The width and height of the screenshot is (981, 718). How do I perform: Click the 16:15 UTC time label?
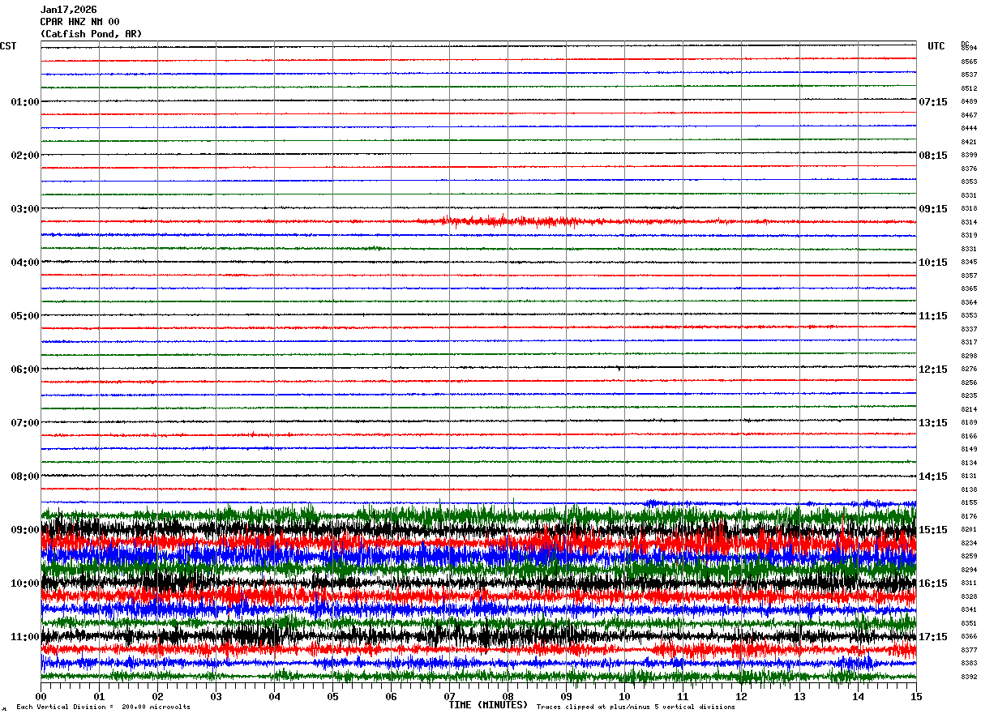click(x=933, y=583)
